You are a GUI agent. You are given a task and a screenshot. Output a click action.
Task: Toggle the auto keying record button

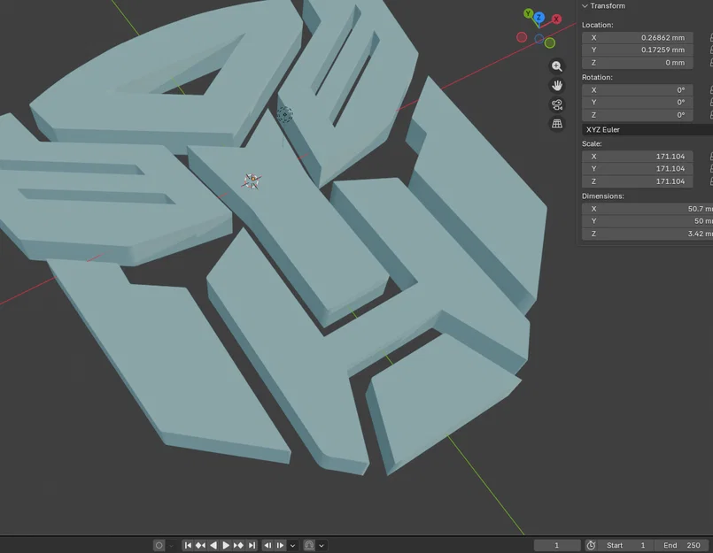tap(159, 545)
